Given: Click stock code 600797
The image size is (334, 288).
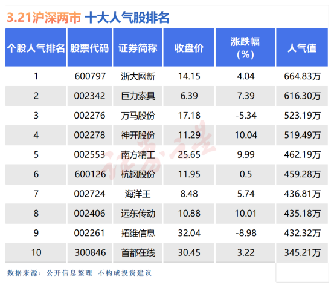Looking at the screenshot, I should 90,76.
